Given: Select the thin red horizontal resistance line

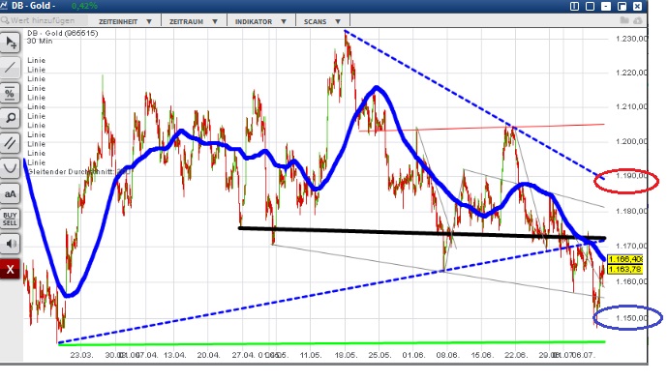Looking at the screenshot, I should click(x=481, y=128).
